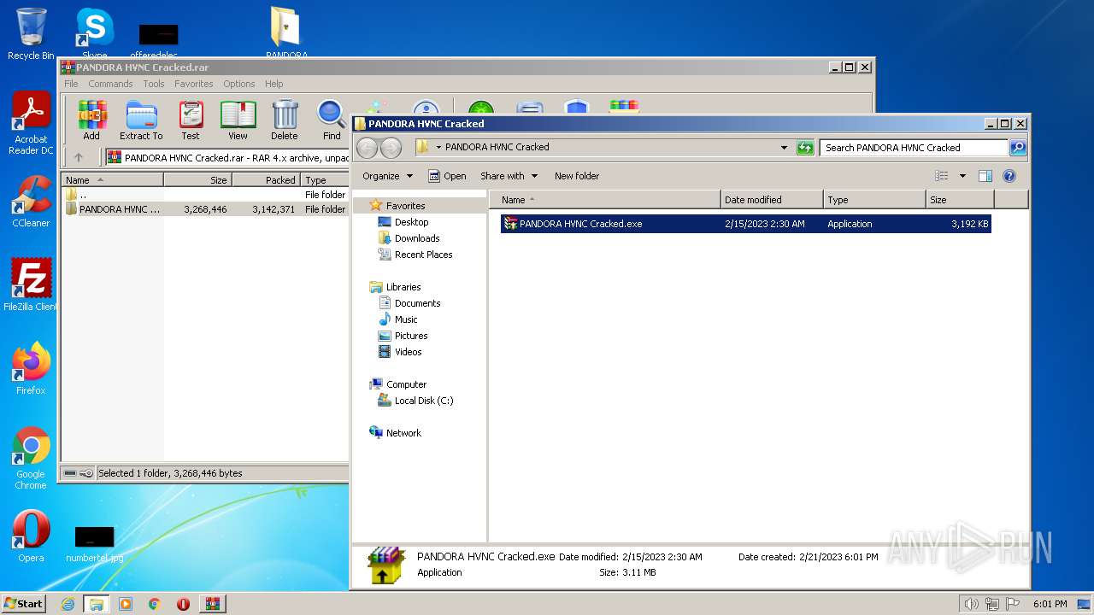Open the Share with dropdown

[x=509, y=176]
